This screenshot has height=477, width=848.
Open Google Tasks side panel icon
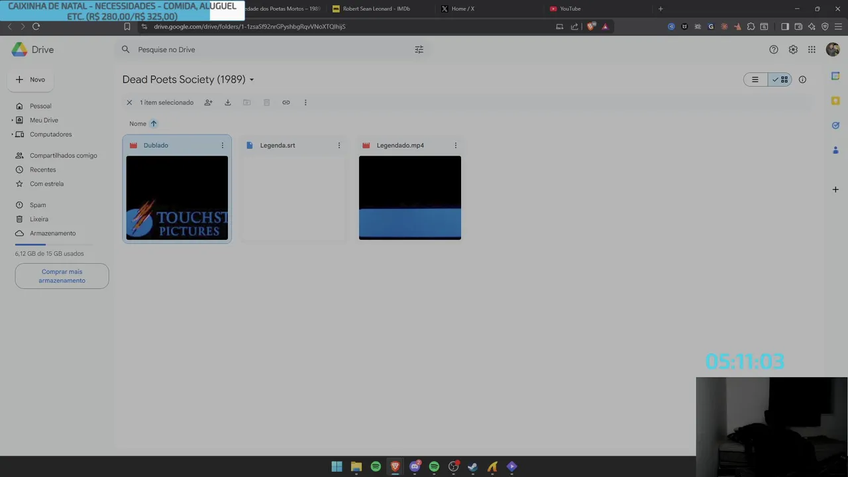(x=835, y=125)
